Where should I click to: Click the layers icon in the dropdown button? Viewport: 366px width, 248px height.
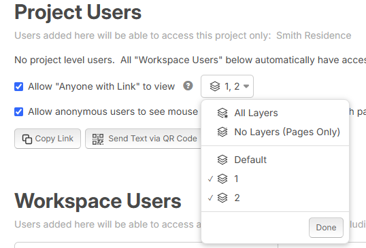click(215, 86)
